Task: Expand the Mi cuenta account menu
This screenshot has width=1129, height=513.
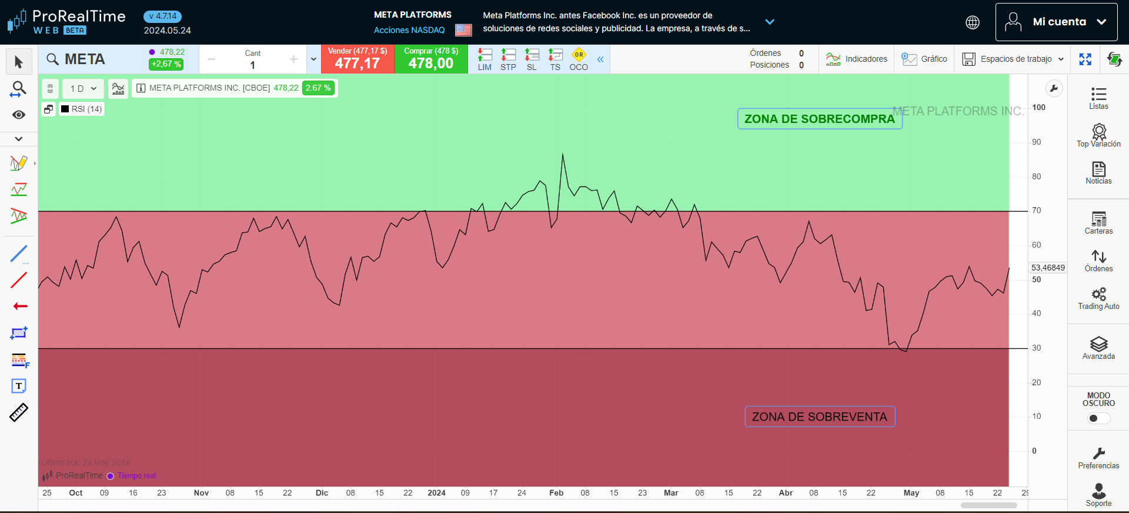Action: 1056,22
